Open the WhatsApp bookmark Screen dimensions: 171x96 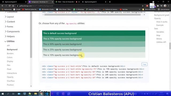(79, 9)
